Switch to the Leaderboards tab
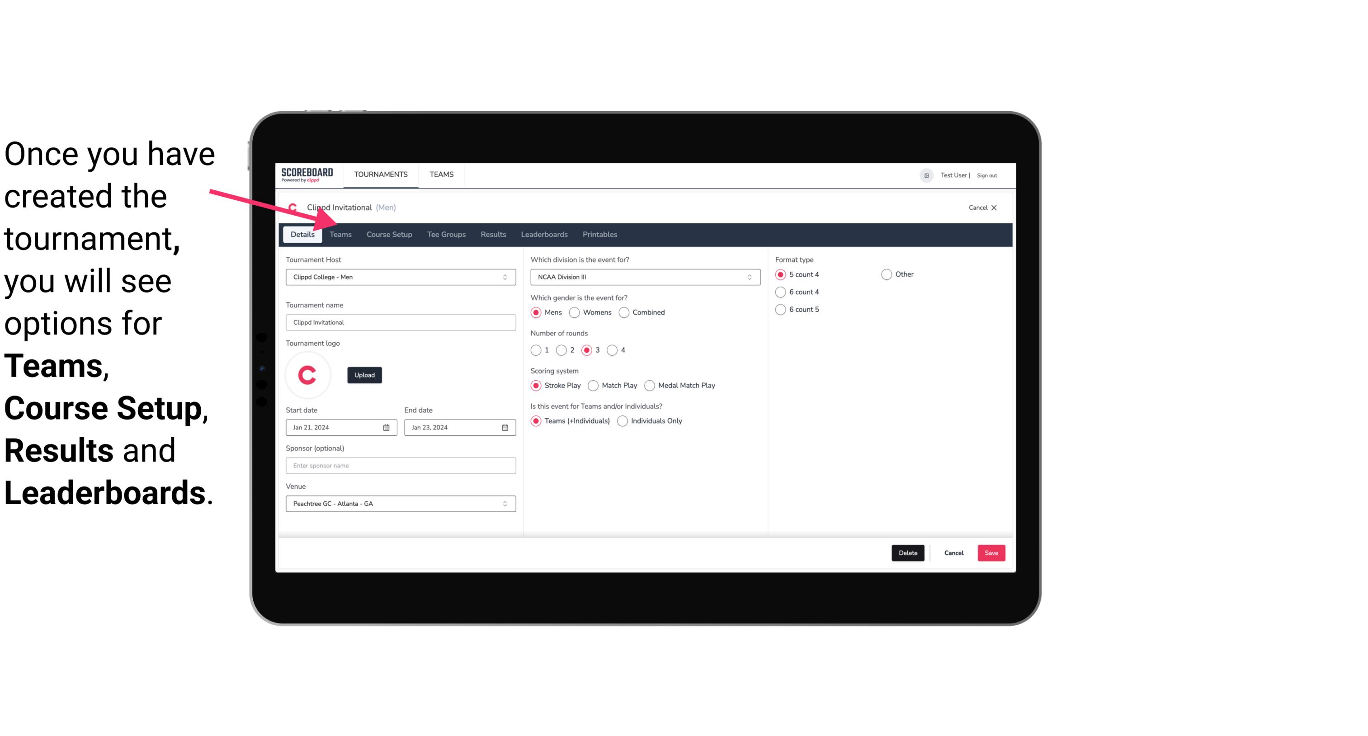The height and width of the screenshot is (736, 1368). click(543, 234)
